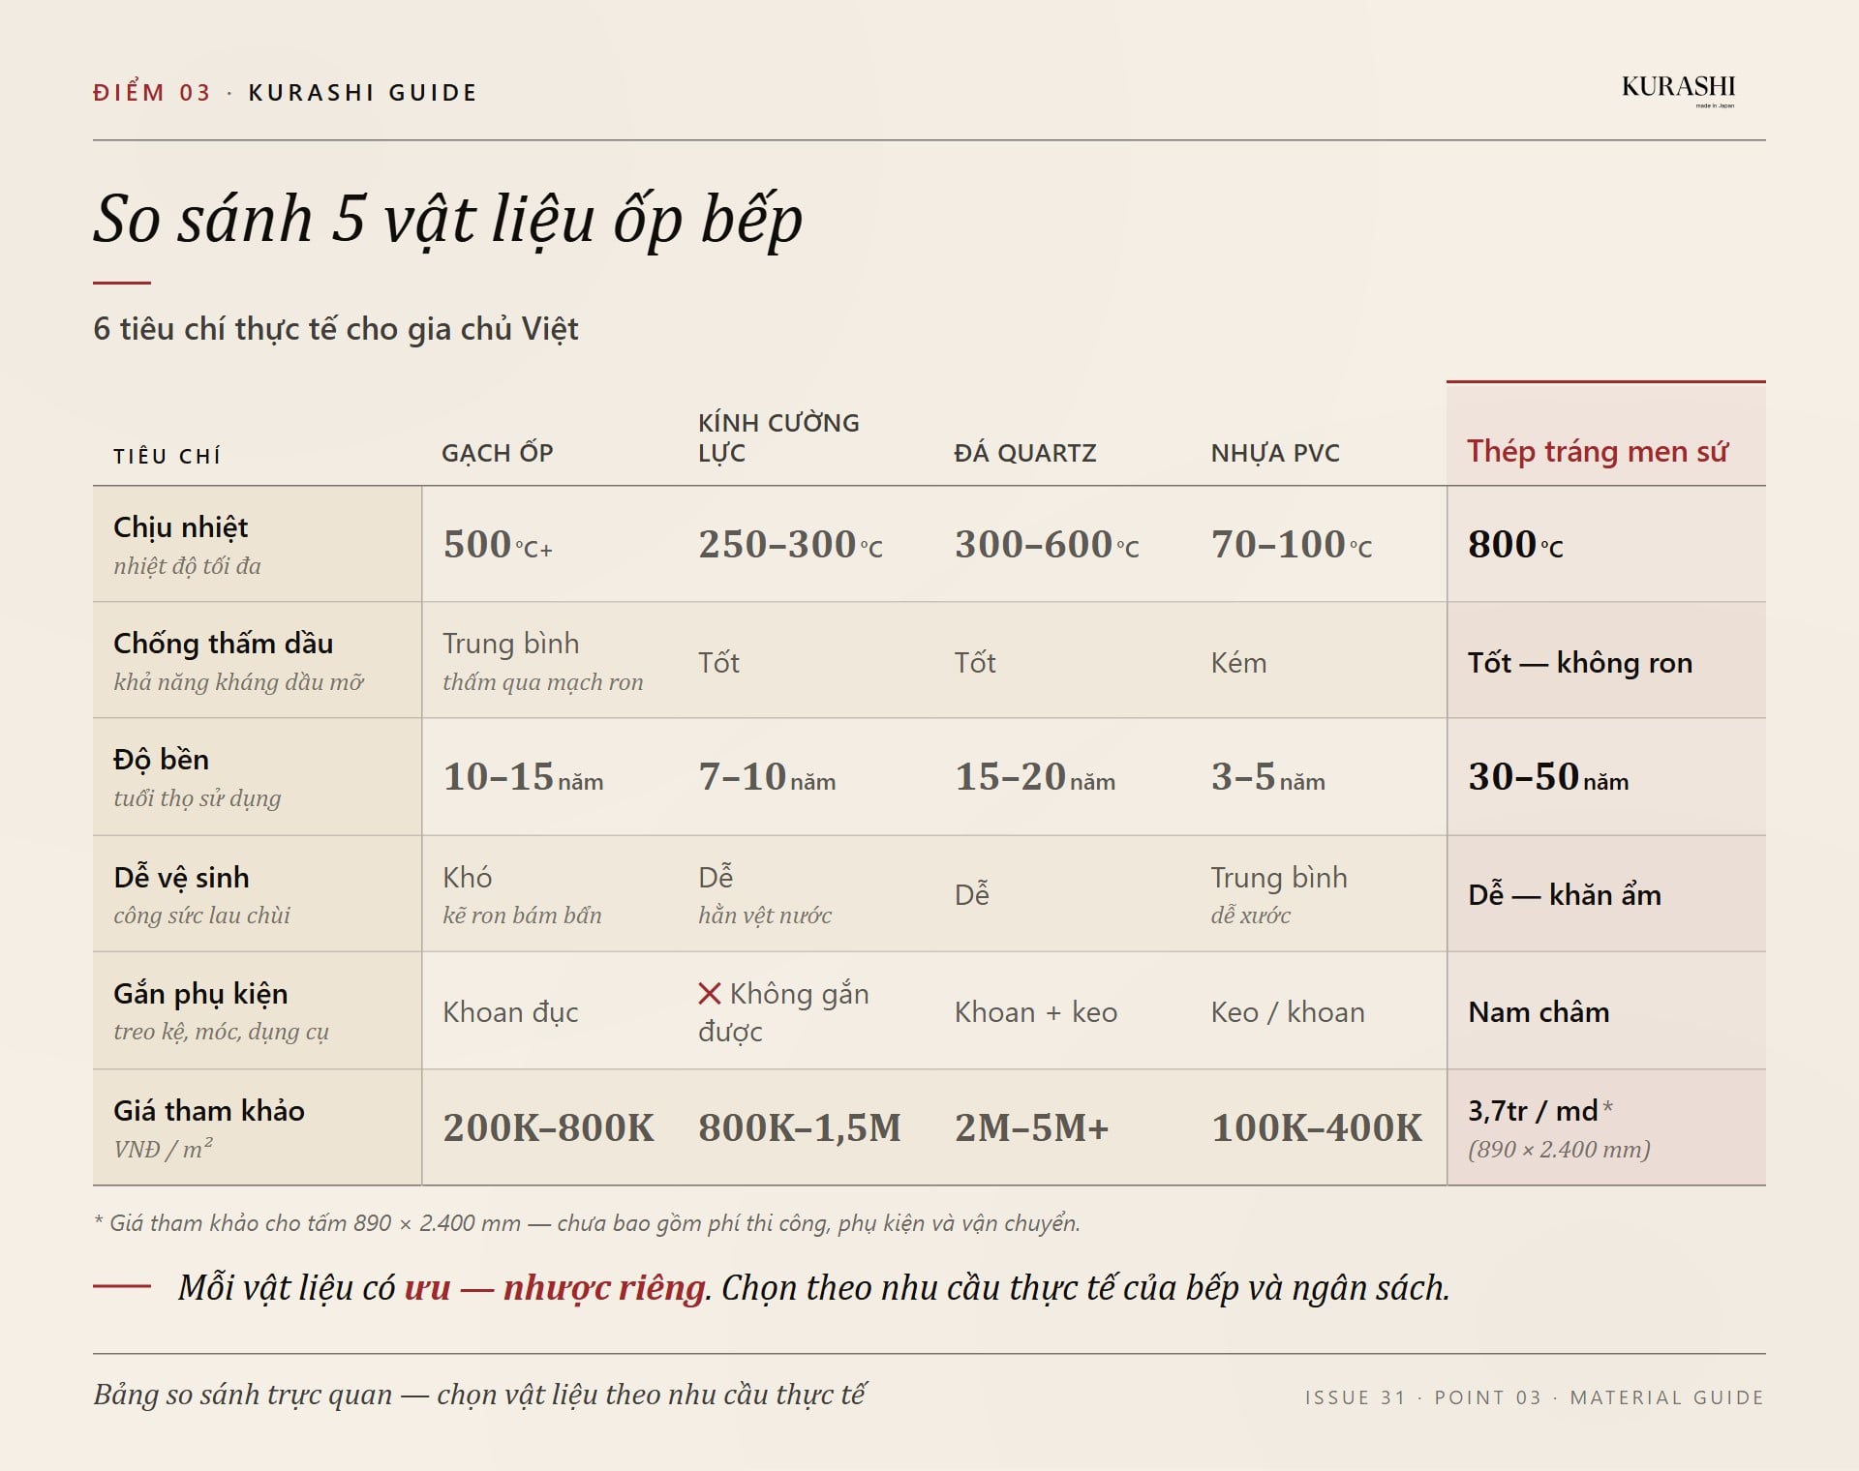The width and height of the screenshot is (1859, 1471).
Task: Click the 'ĐIỂM 03' header label
Action: (152, 93)
